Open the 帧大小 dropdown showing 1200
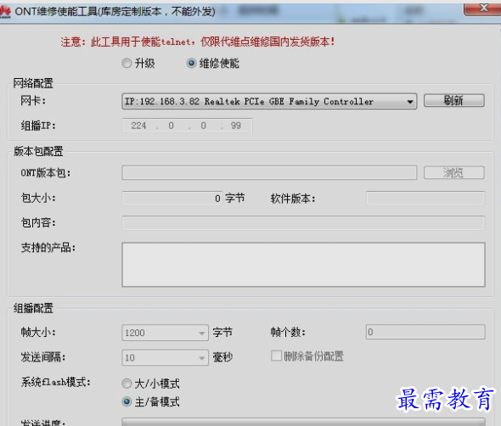The width and height of the screenshot is (501, 426). click(x=165, y=333)
